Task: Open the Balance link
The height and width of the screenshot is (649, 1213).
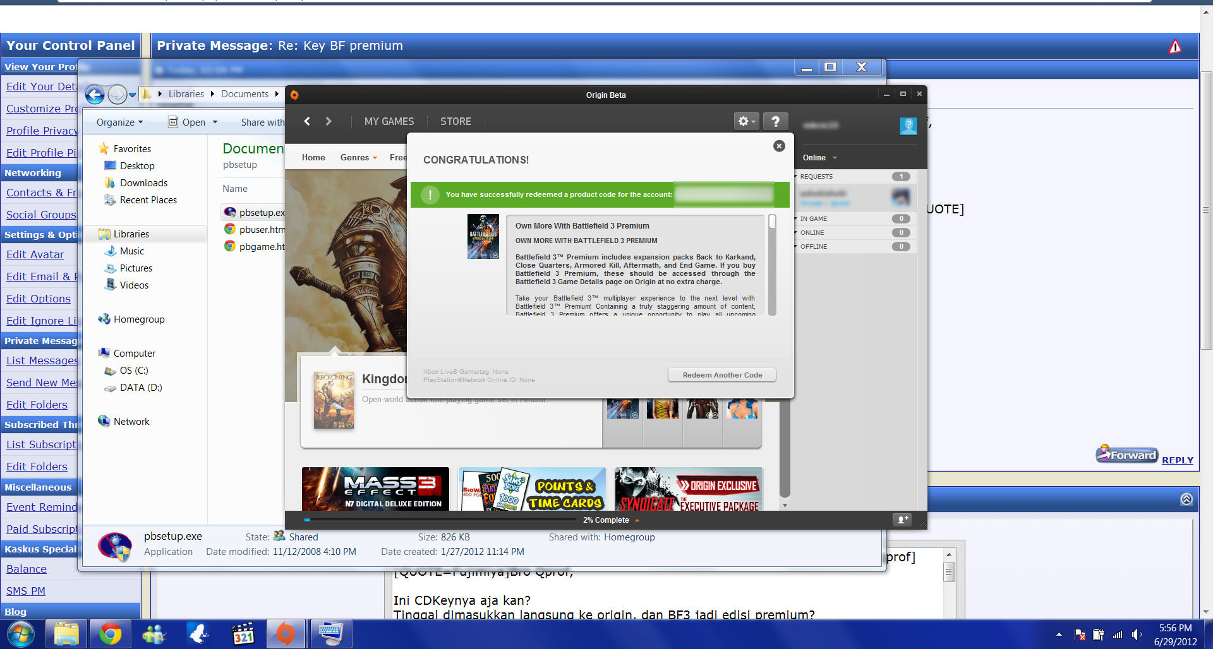Action: (27, 569)
